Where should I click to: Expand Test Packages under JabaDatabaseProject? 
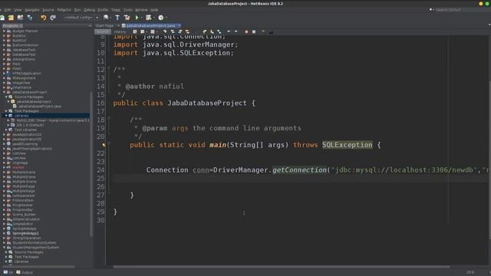(x=6, y=111)
